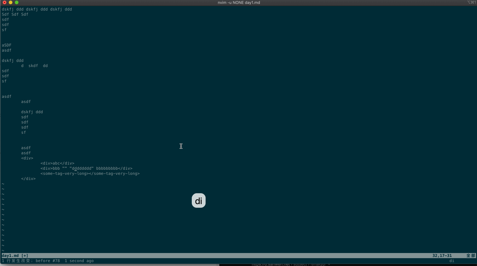
Task: Click the '<div>abc</div>' line
Action: pos(57,163)
